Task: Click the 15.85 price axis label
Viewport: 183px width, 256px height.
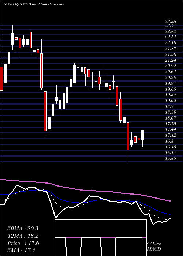Action: (170, 158)
